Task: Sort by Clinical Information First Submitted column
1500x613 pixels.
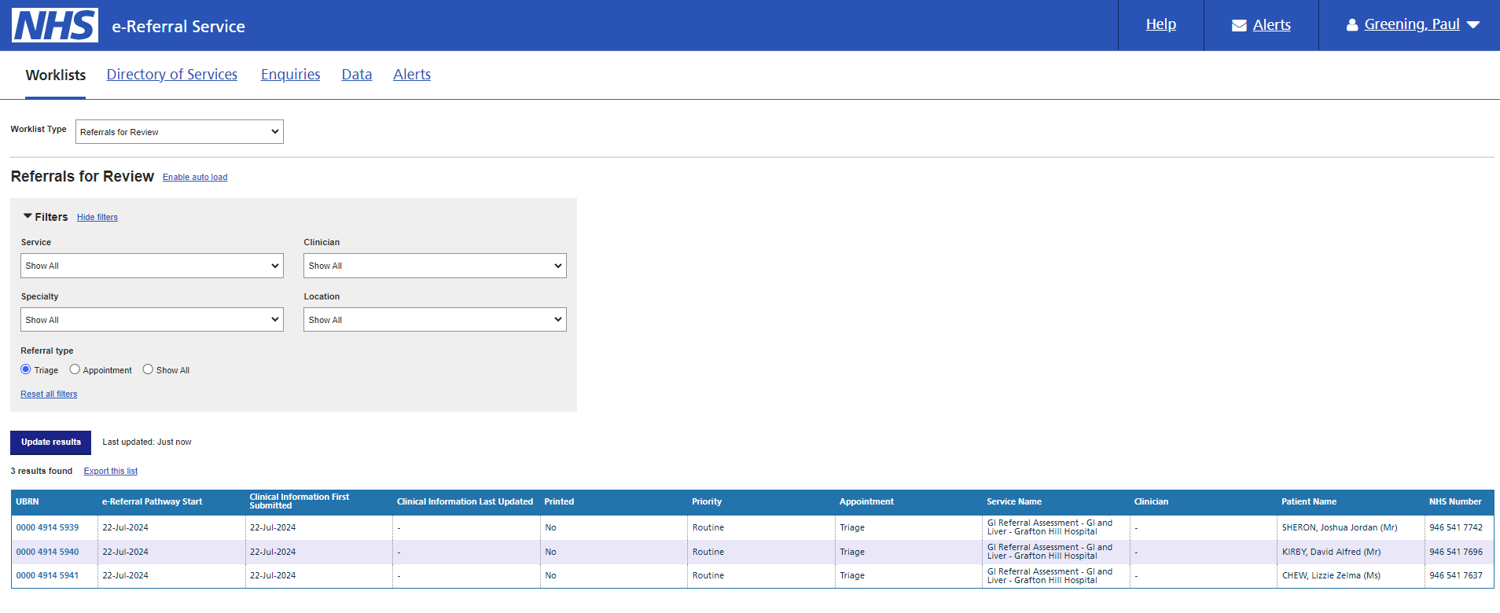Action: [x=300, y=501]
